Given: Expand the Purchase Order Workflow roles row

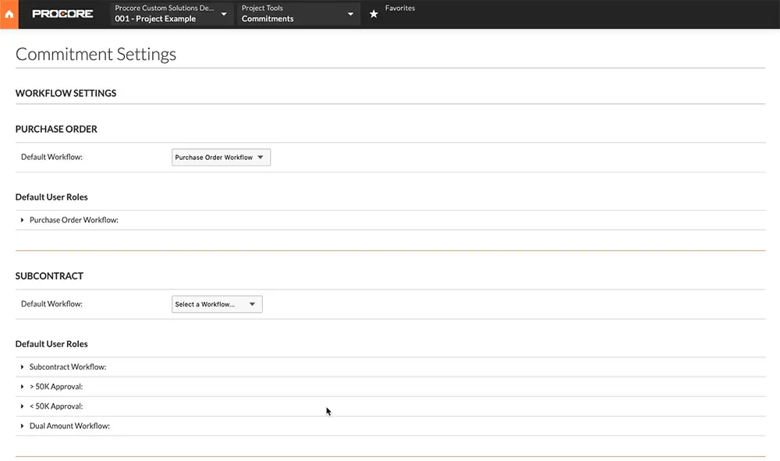Looking at the screenshot, I should 22,219.
